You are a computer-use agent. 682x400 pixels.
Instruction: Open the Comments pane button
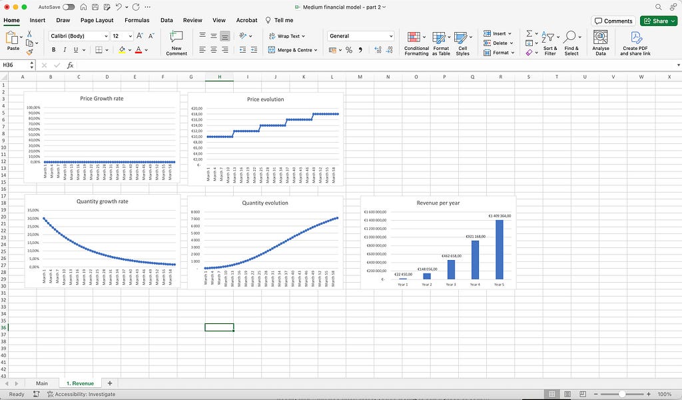click(613, 21)
